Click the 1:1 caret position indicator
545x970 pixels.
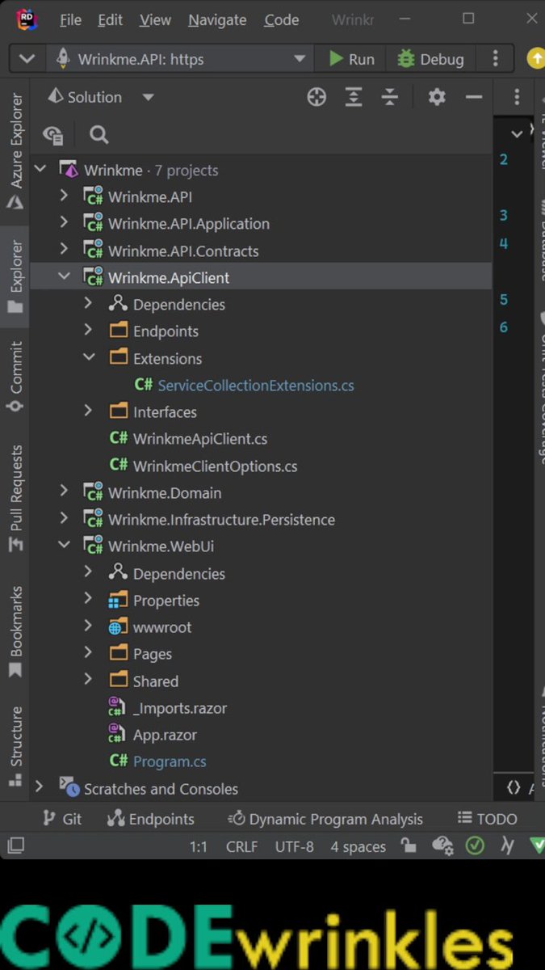click(x=199, y=846)
